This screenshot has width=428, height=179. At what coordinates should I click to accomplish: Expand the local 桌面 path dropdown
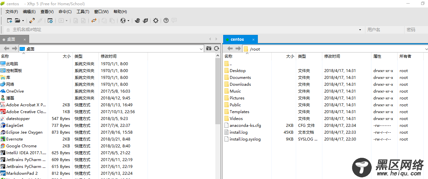pos(201,49)
